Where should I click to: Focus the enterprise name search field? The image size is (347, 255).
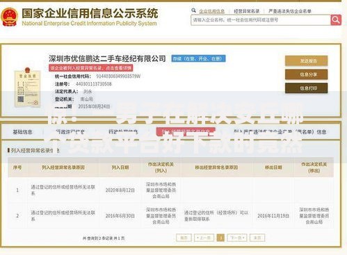pos(261,20)
